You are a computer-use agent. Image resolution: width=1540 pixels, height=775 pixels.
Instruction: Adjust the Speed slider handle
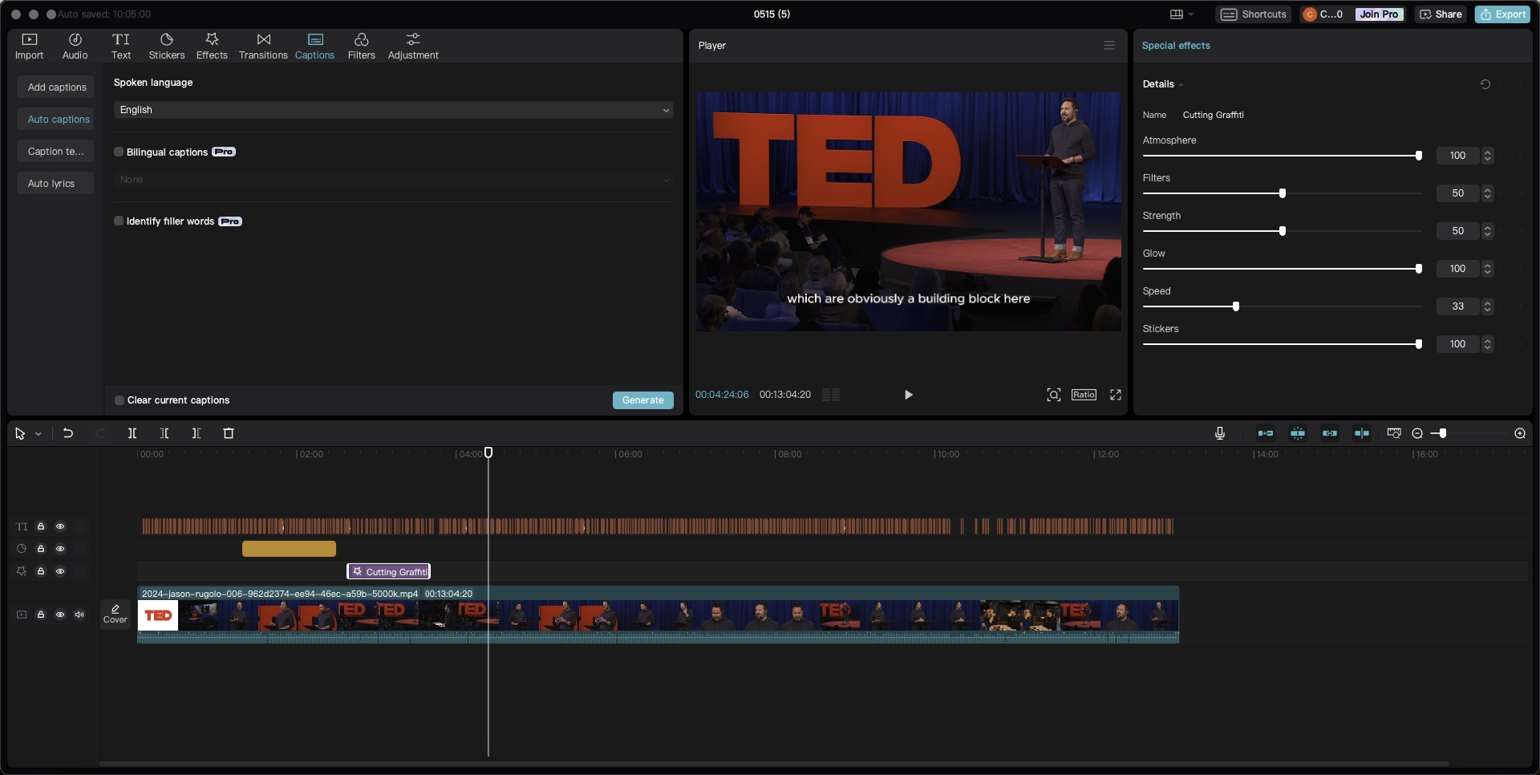1235,306
